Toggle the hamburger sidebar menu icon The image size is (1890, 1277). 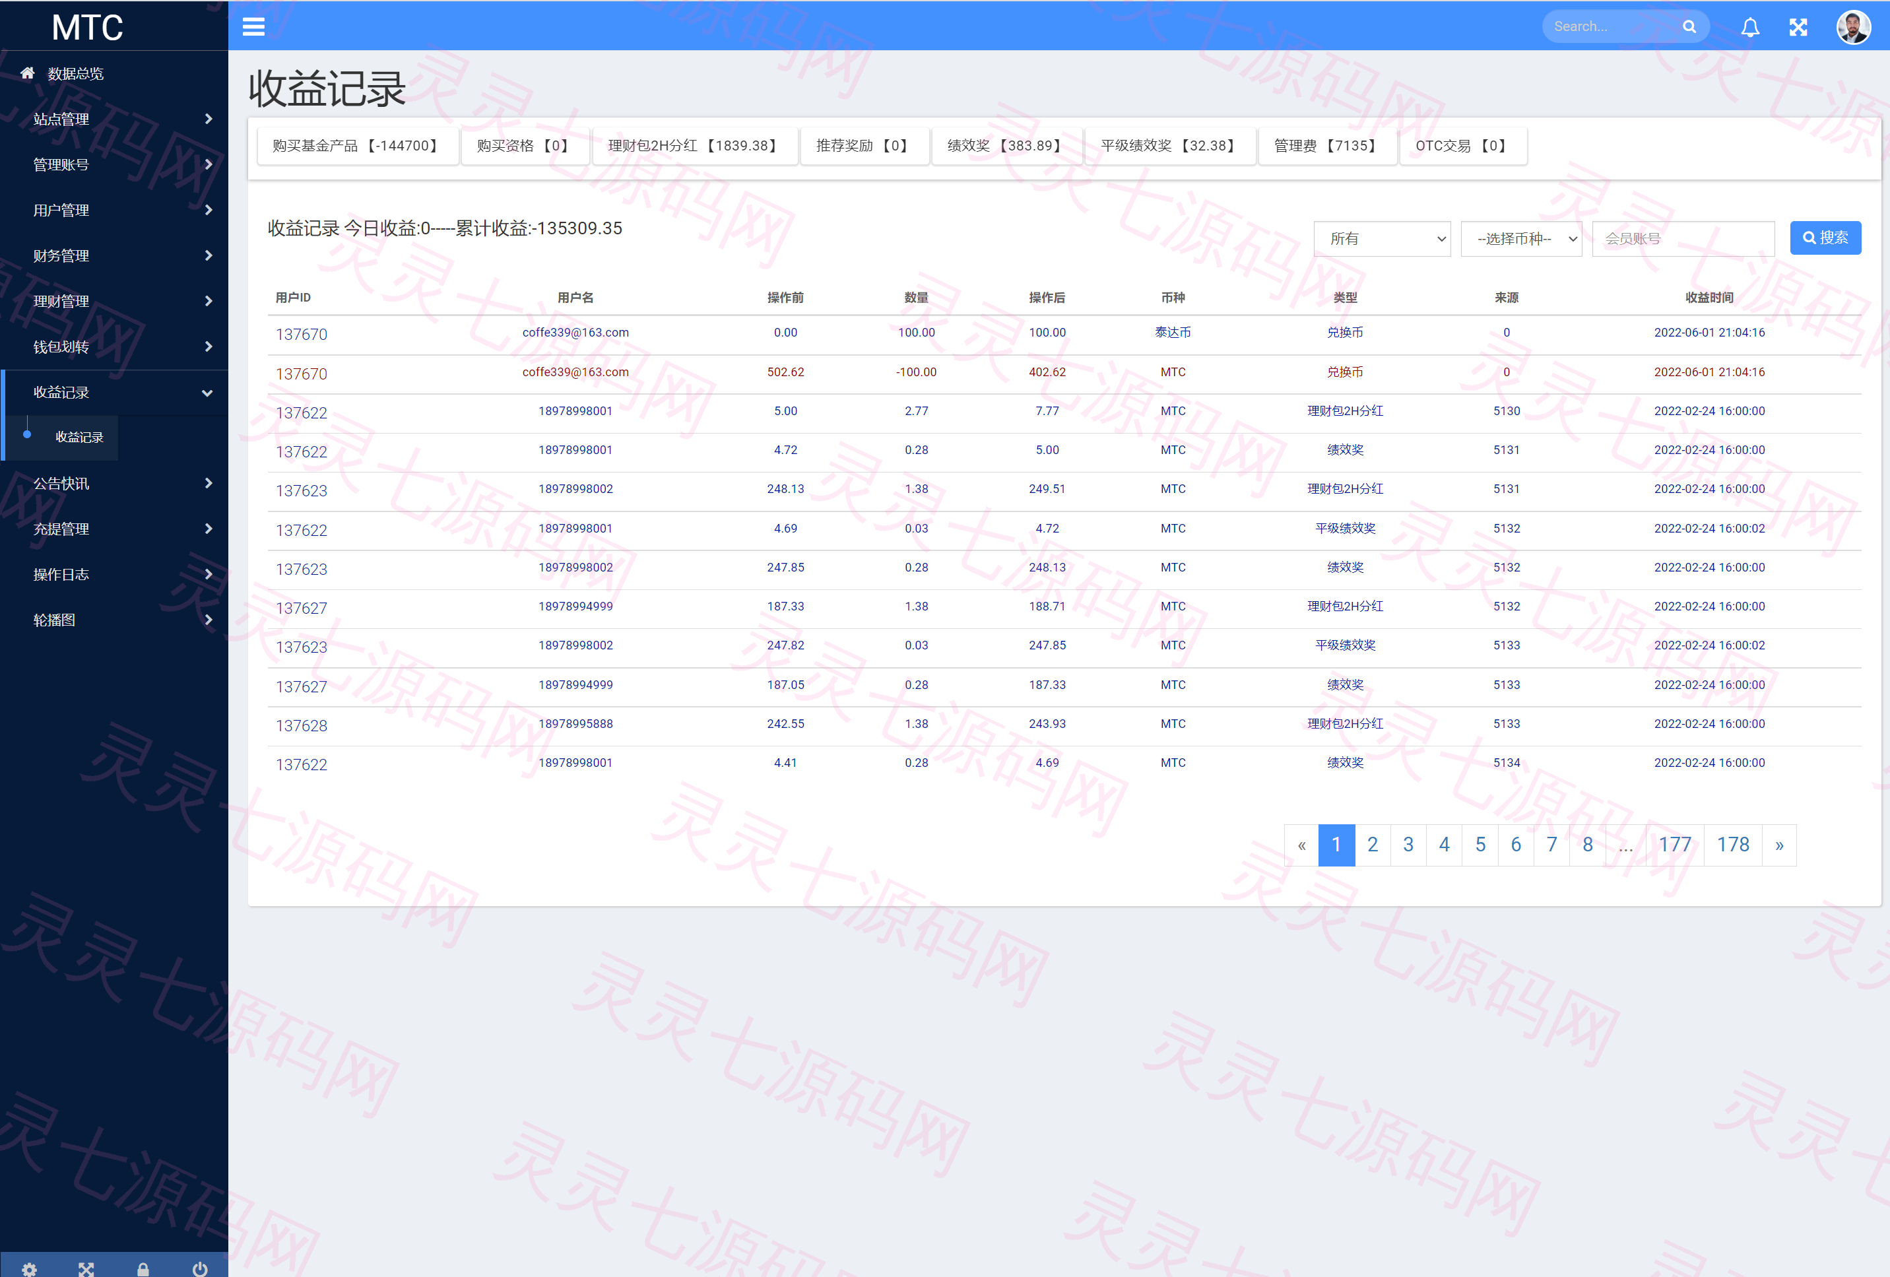[253, 27]
